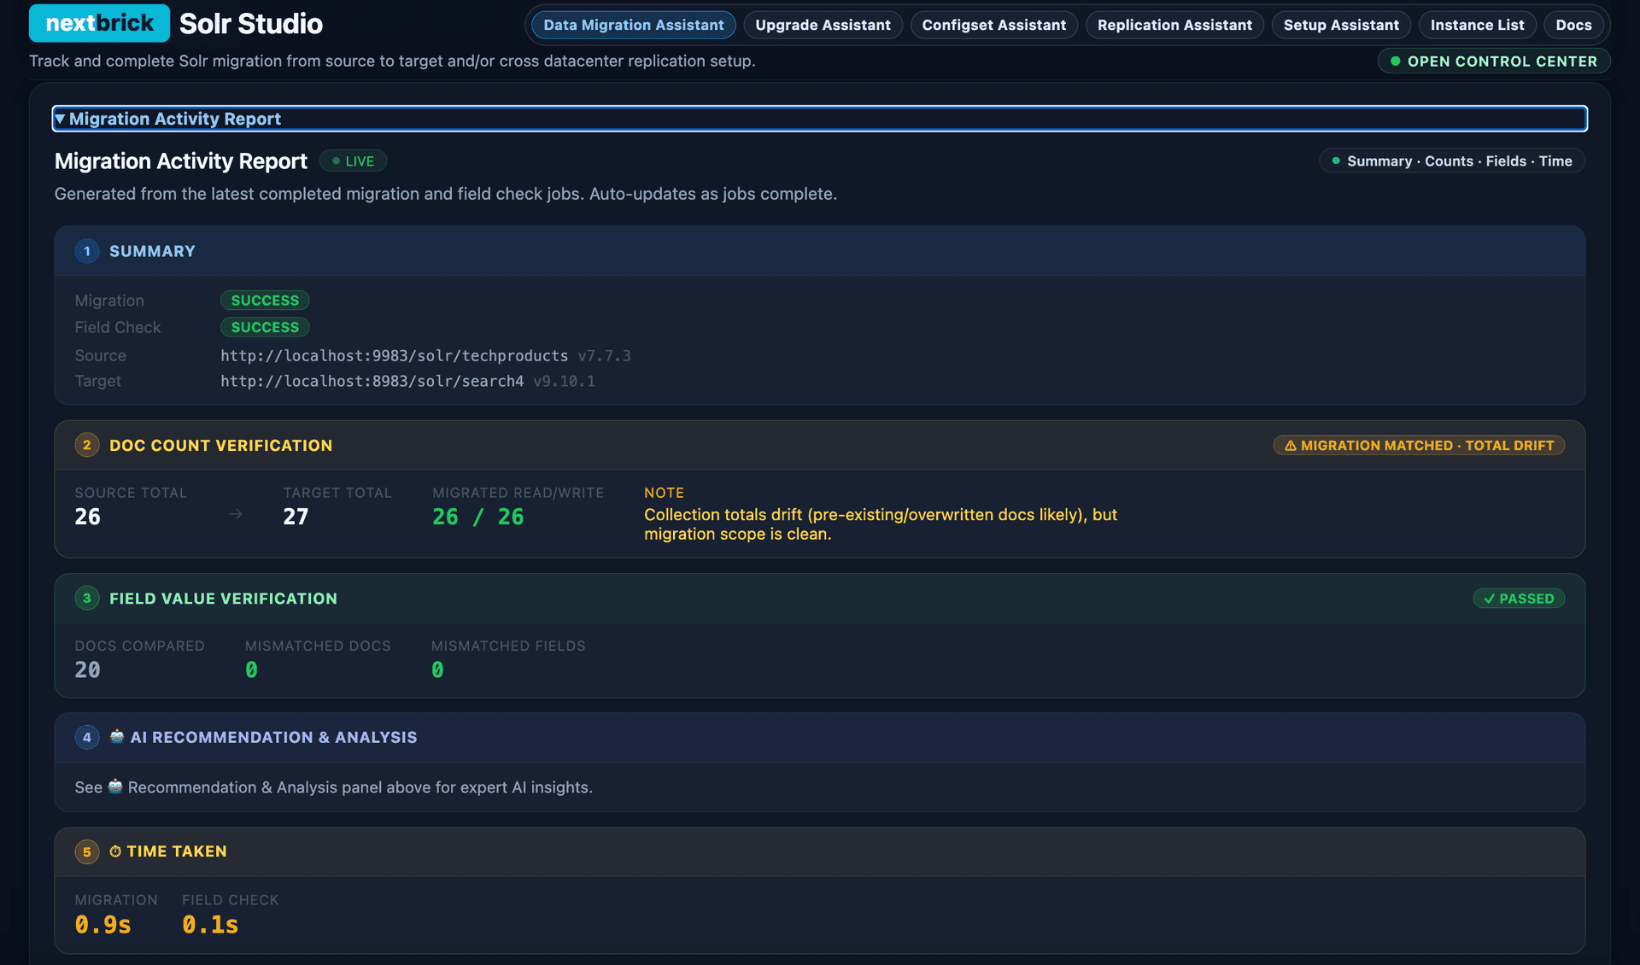Click the source URL localhost:9983/solr/techproducts
This screenshot has height=965, width=1640.
pos(395,355)
